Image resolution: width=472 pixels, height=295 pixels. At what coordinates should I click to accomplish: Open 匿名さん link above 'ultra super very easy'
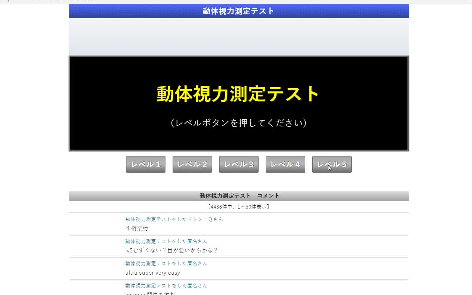(166, 264)
